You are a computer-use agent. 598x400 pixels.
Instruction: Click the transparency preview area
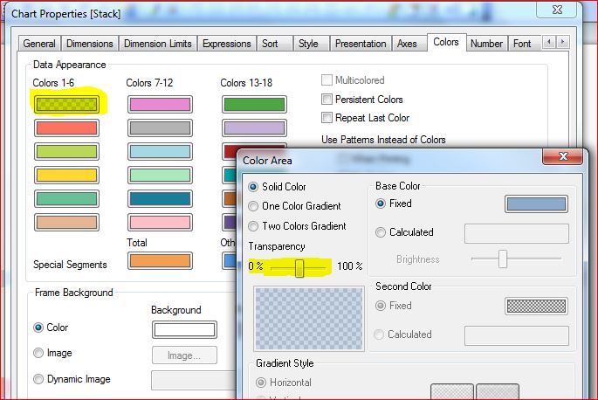point(309,319)
